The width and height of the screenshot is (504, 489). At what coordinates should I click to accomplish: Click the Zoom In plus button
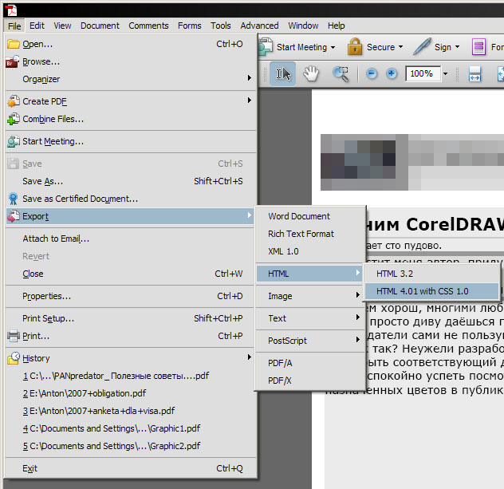pos(392,74)
